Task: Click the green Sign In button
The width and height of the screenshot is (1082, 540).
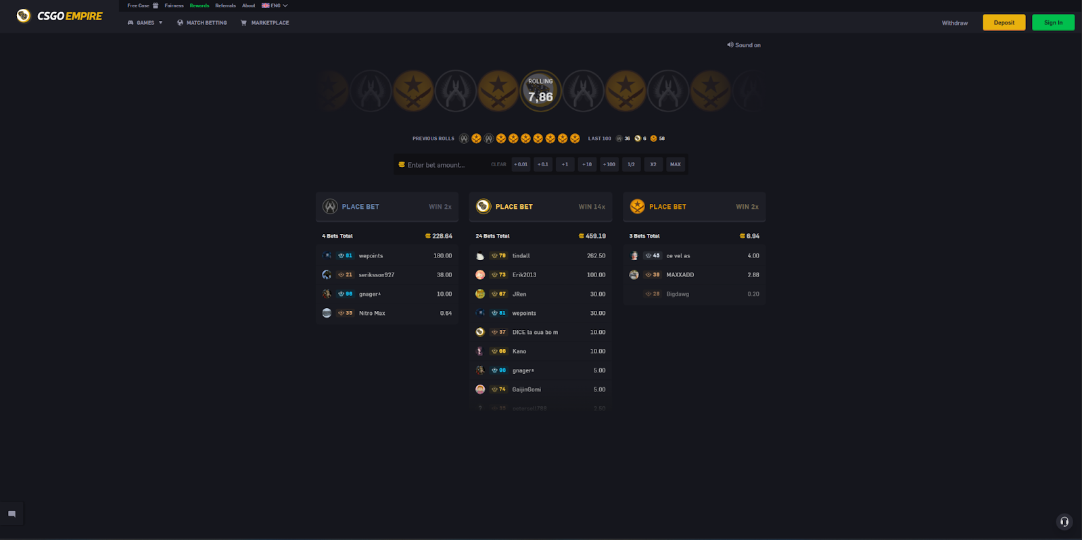Action: [x=1054, y=23]
